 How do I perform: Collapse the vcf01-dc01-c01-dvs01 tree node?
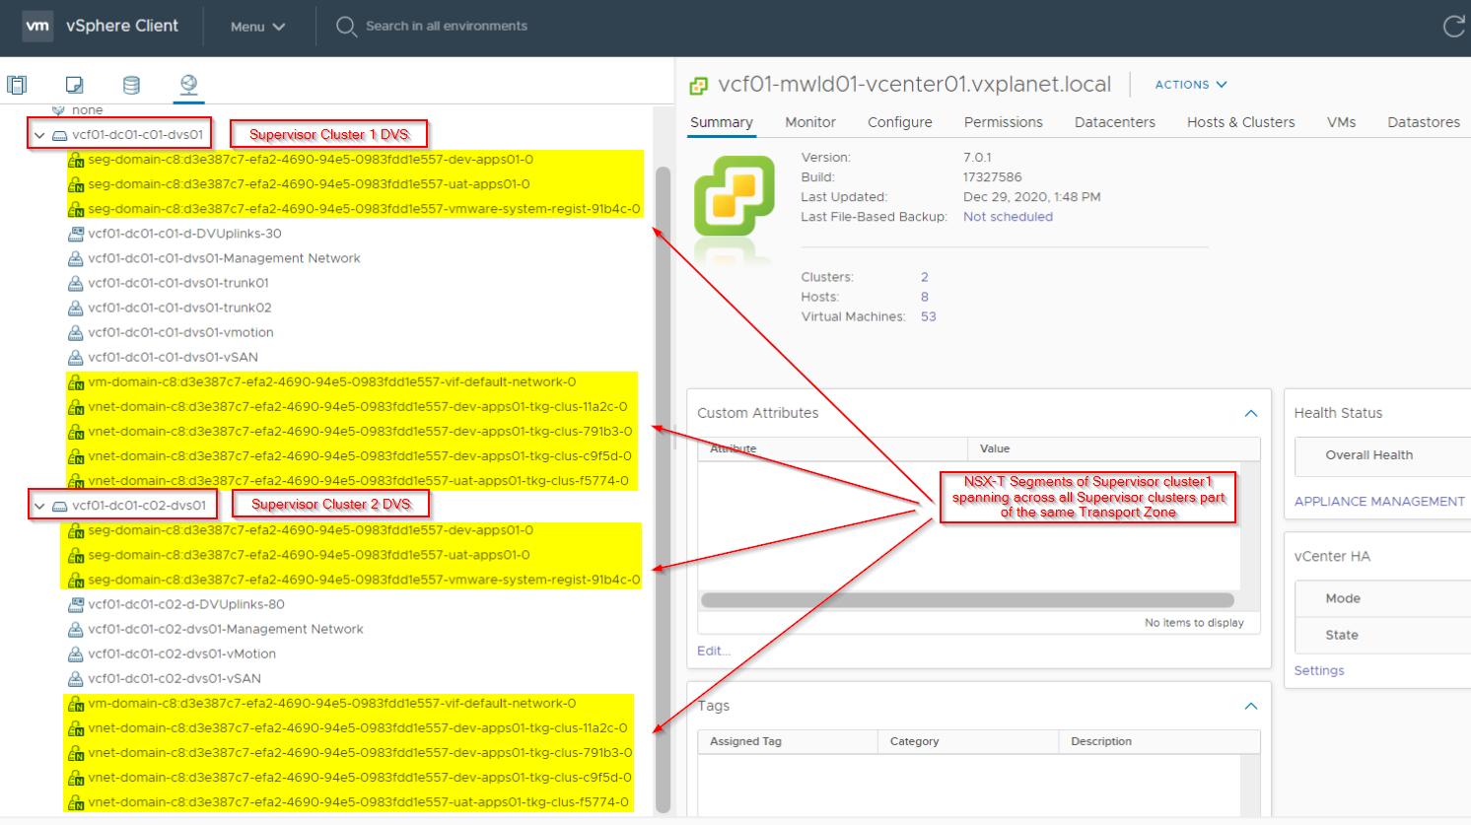tap(39, 135)
